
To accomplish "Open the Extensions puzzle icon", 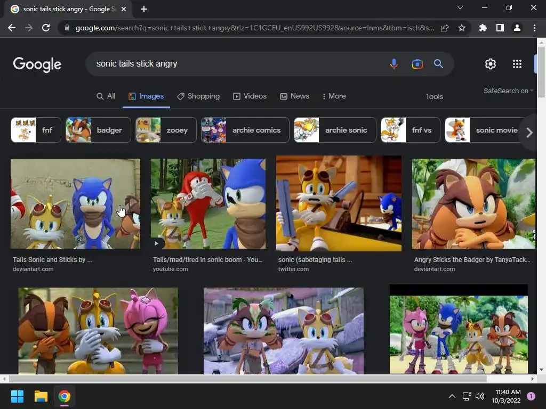I will pyautogui.click(x=483, y=28).
